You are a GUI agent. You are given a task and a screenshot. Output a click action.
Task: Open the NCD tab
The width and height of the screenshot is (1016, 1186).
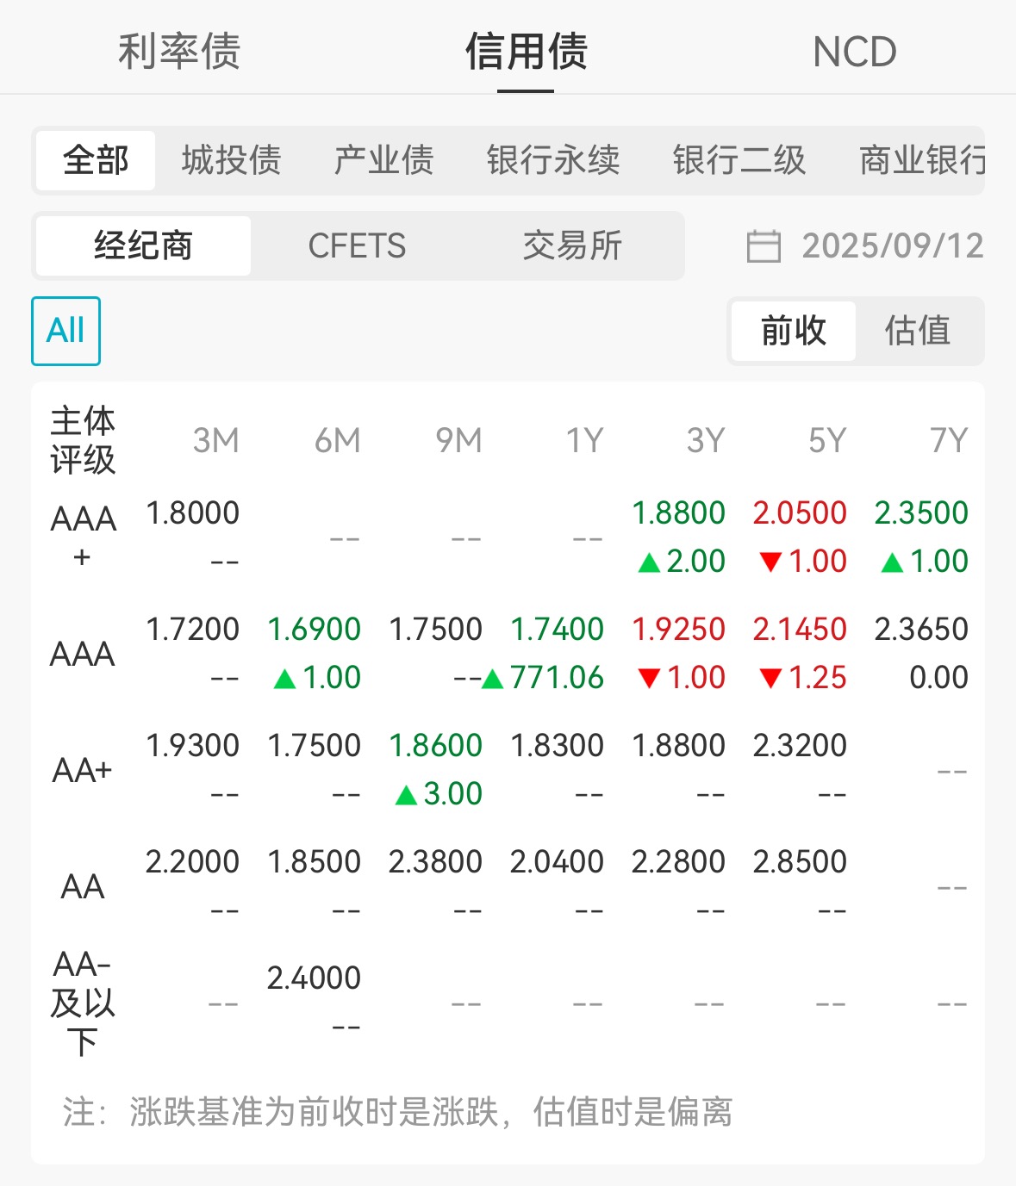[855, 53]
